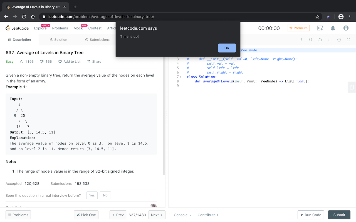Click the address bar URL
This screenshot has width=356, height=222.
click(101, 17)
